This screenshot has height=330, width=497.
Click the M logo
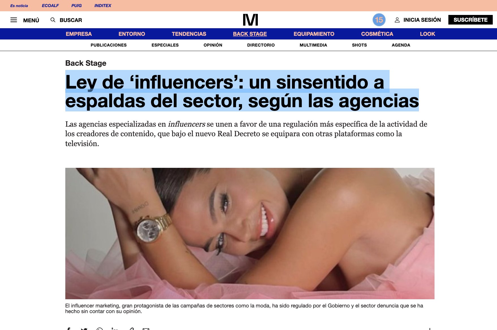(x=250, y=20)
